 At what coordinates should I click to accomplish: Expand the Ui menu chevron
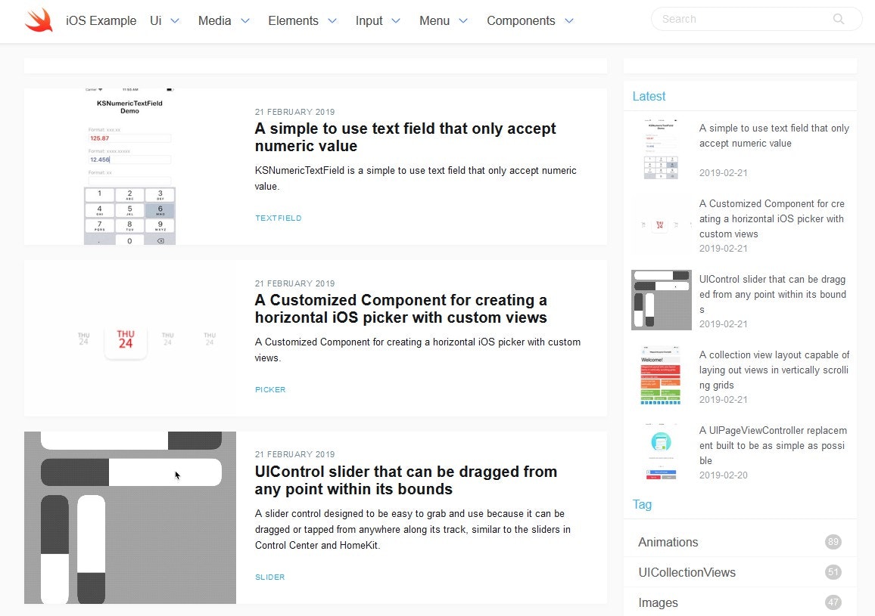pyautogui.click(x=175, y=20)
